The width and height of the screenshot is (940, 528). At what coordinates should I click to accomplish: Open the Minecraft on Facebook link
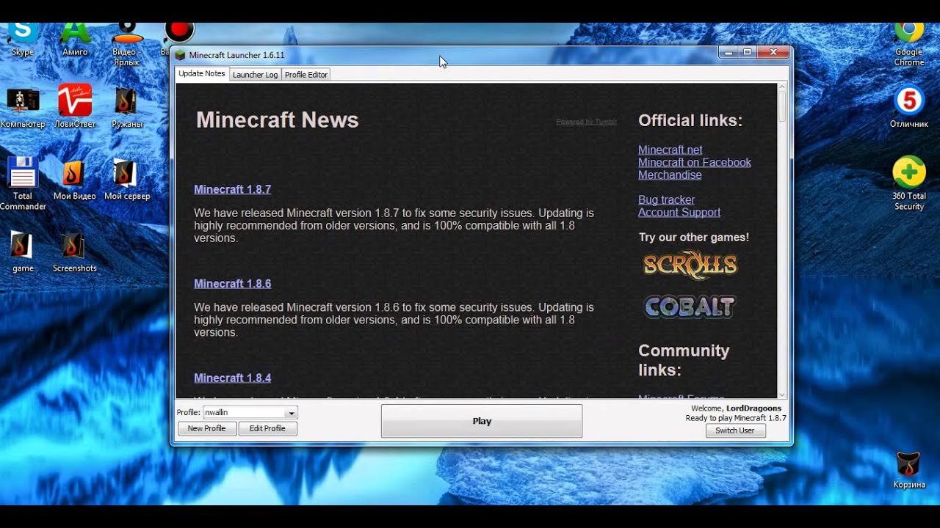(x=695, y=162)
